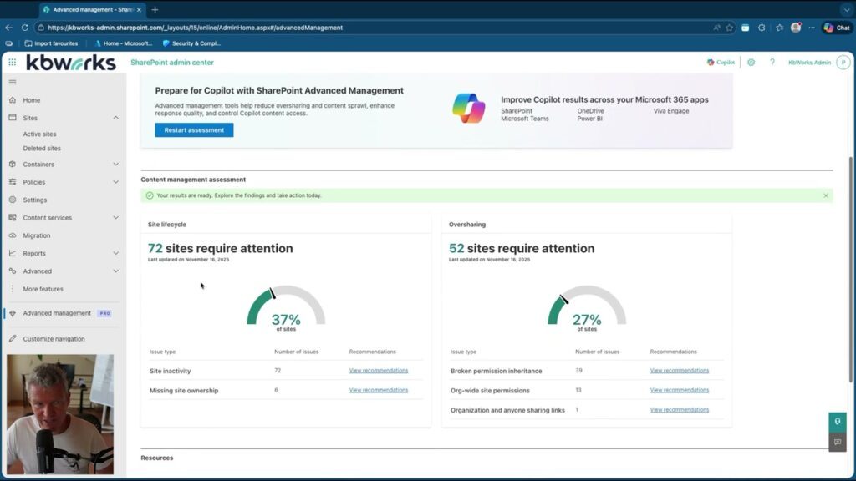Click the Policies sliders icon
This screenshot has width=856, height=481.
click(x=12, y=182)
